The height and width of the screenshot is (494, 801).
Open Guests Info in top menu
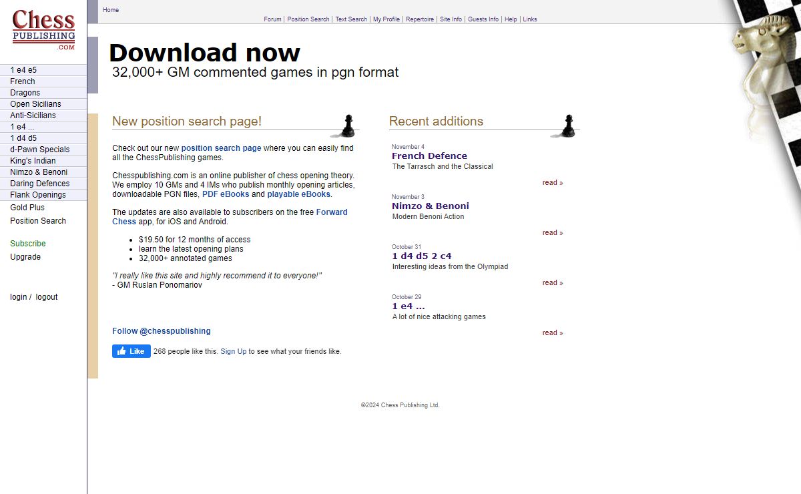tap(483, 19)
